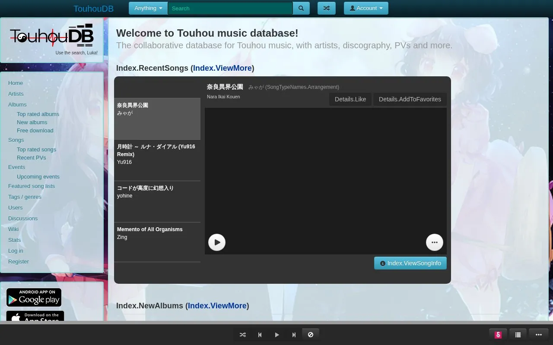This screenshot has height=345, width=553.
Task: Click the Details.Like button
Action: 350,99
